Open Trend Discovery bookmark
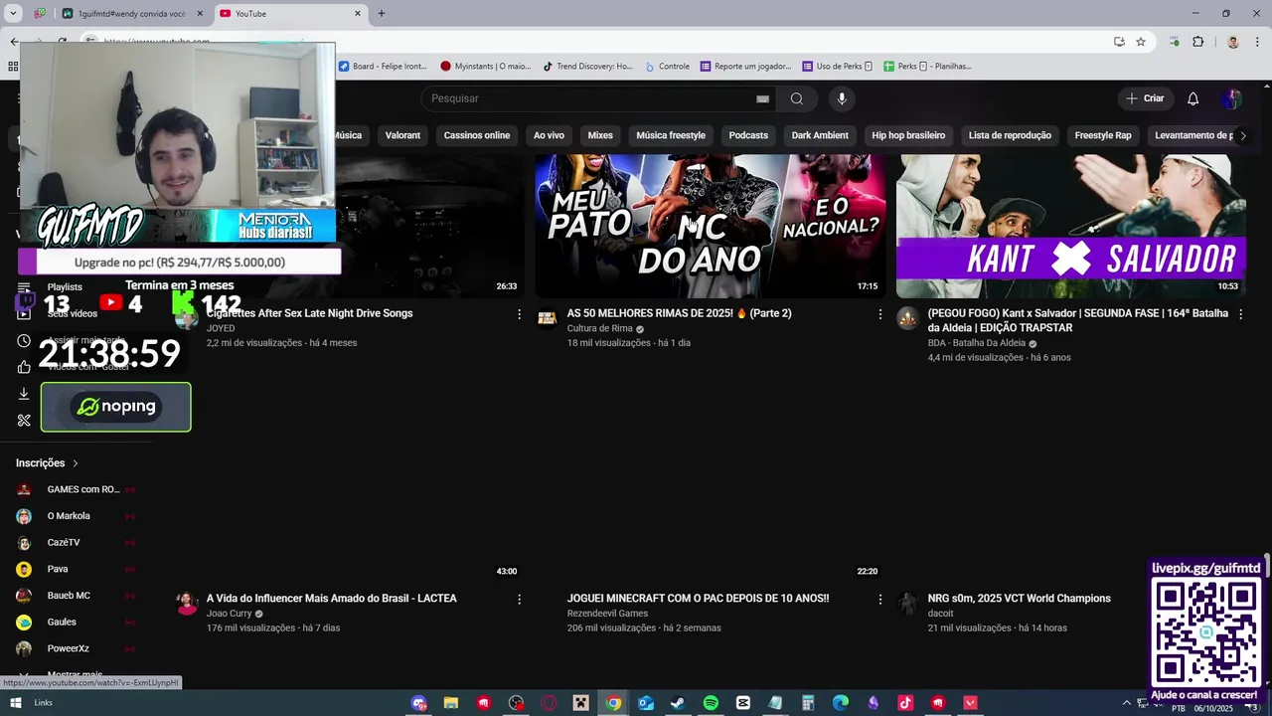The image size is (1272, 716). click(x=587, y=67)
